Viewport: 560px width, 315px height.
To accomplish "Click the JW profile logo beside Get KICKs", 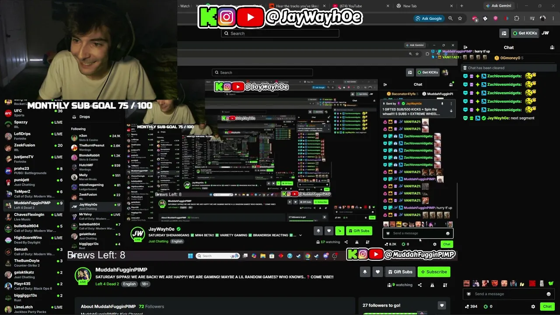I will [546, 33].
